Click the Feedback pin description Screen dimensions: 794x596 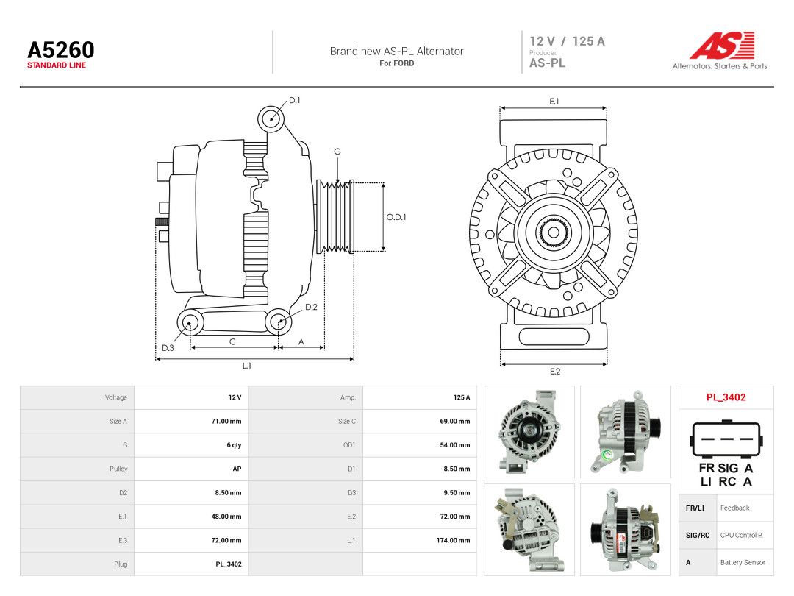pos(734,508)
